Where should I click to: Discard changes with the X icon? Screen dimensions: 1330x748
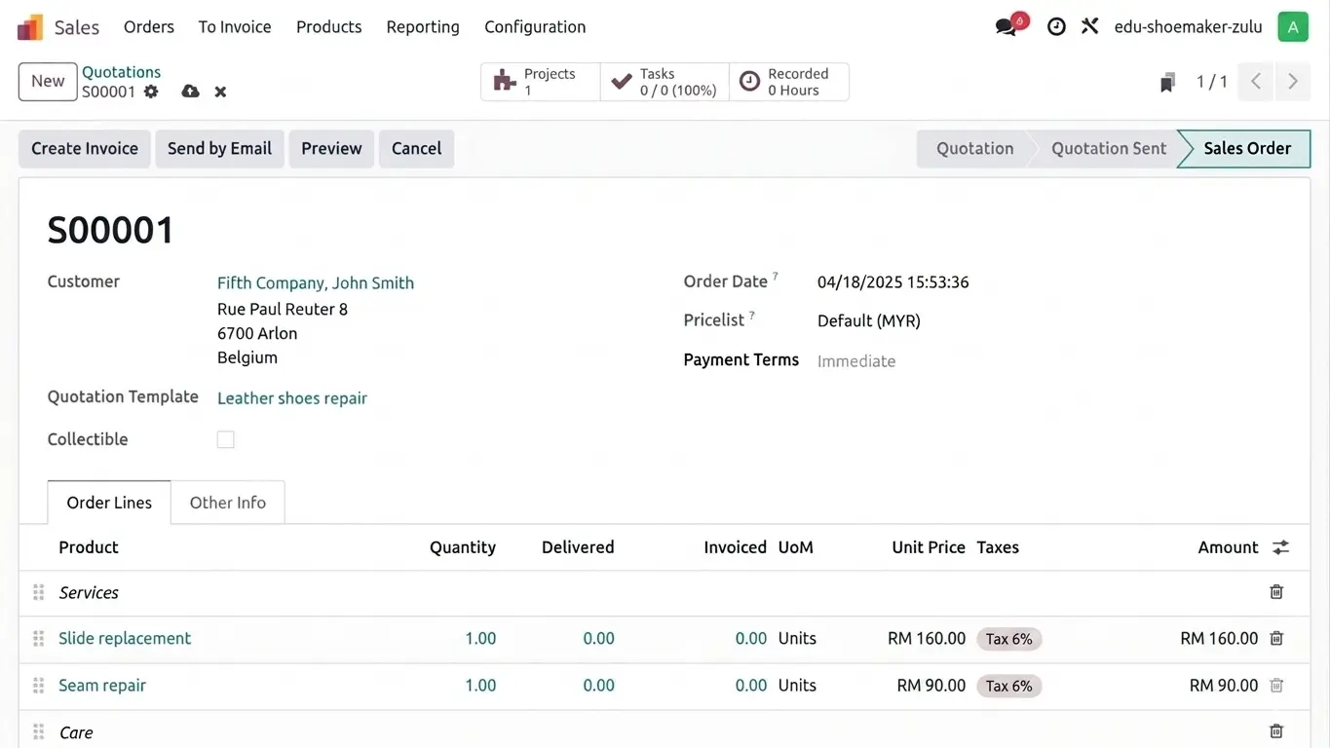click(x=220, y=92)
